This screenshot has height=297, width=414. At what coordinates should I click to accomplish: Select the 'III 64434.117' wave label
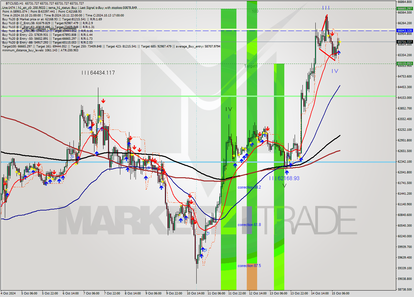tap(98, 73)
